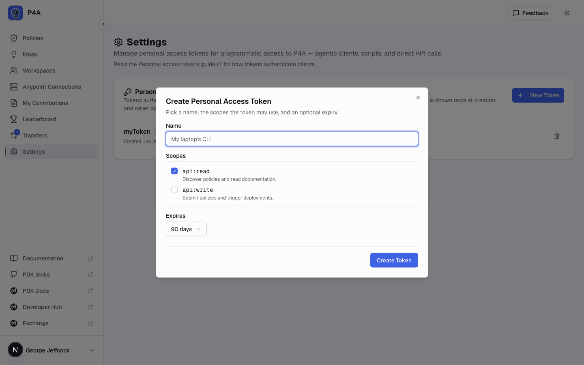Click the Anypoint Connections server icon
Screen dimensions: 584x365
point(14,87)
